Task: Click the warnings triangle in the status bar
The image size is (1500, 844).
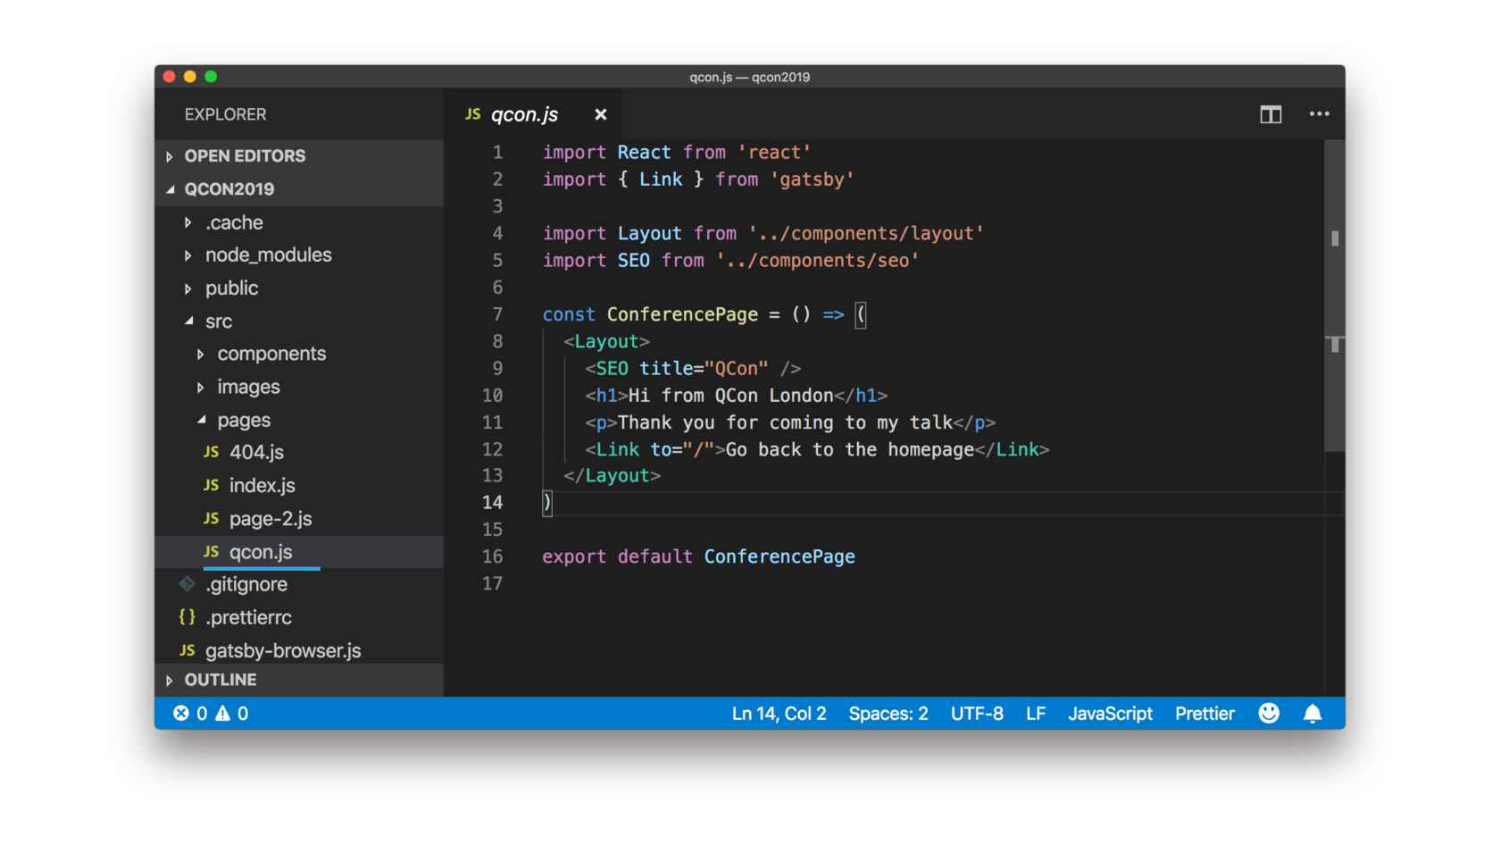Action: [x=222, y=713]
